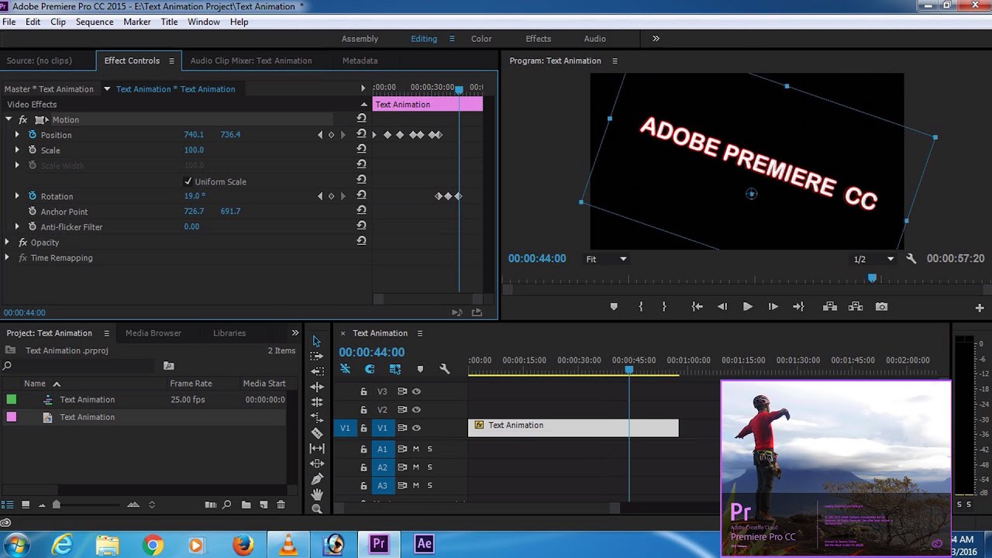This screenshot has height=558, width=992.
Task: Lock video track V2
Action: point(363,410)
